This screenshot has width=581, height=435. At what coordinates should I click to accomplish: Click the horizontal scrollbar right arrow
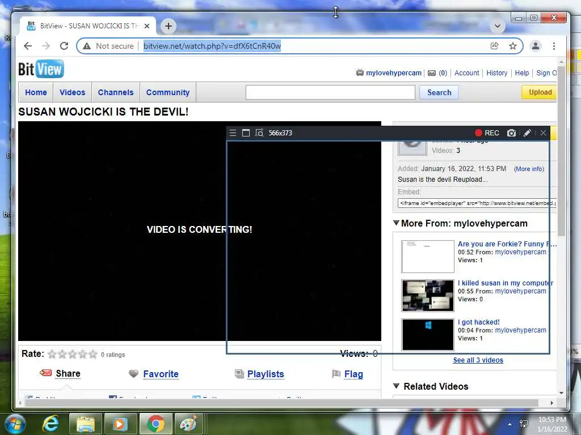(x=551, y=403)
